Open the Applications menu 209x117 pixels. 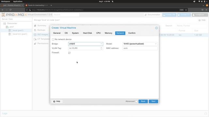[x=18, y=1]
